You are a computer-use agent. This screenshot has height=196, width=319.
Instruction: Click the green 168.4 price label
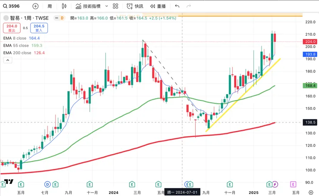click(x=310, y=86)
